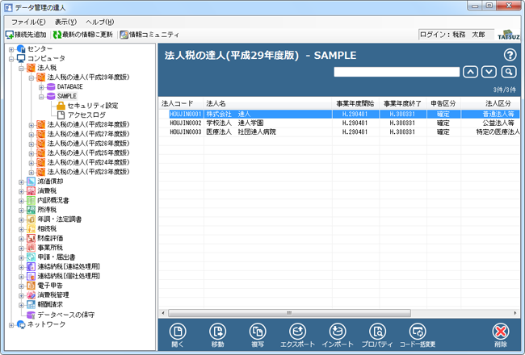
Task: Open the ヘルプ(H) menu
Action: (100, 22)
